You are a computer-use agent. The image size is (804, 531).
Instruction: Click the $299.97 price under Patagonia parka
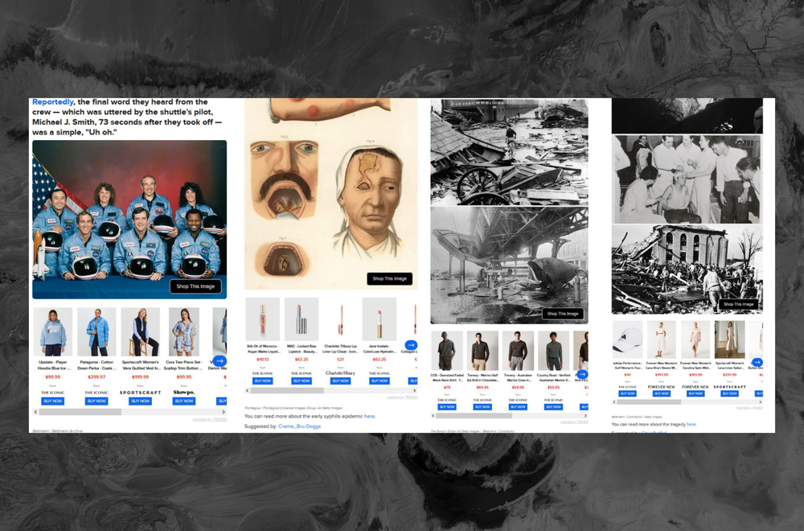click(96, 377)
